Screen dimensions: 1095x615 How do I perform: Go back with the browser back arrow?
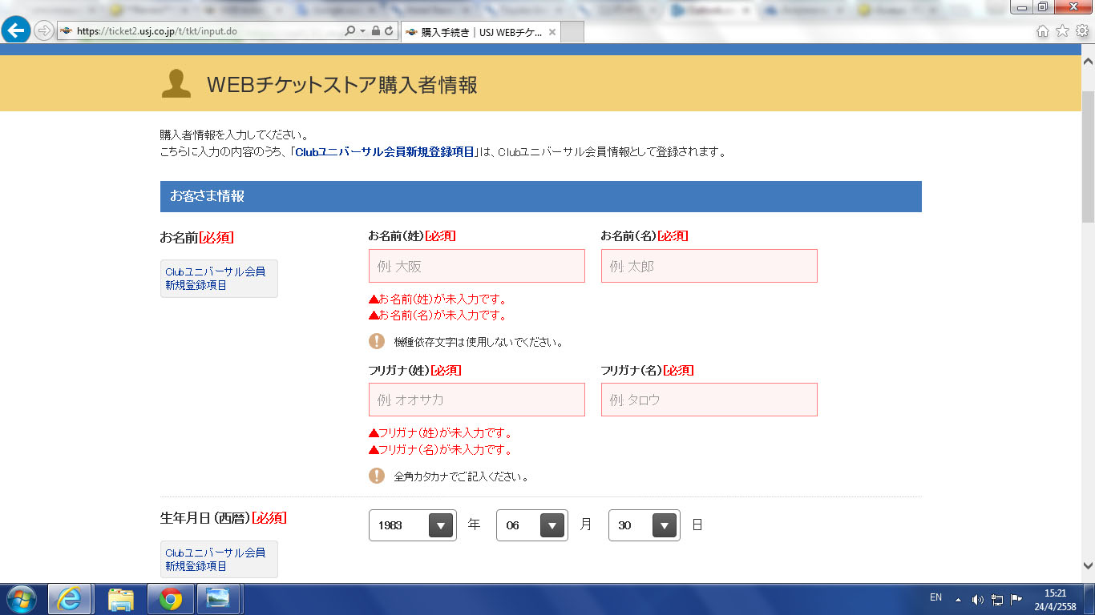tap(16, 31)
